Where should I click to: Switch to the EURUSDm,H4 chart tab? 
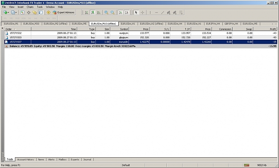[175, 24]
